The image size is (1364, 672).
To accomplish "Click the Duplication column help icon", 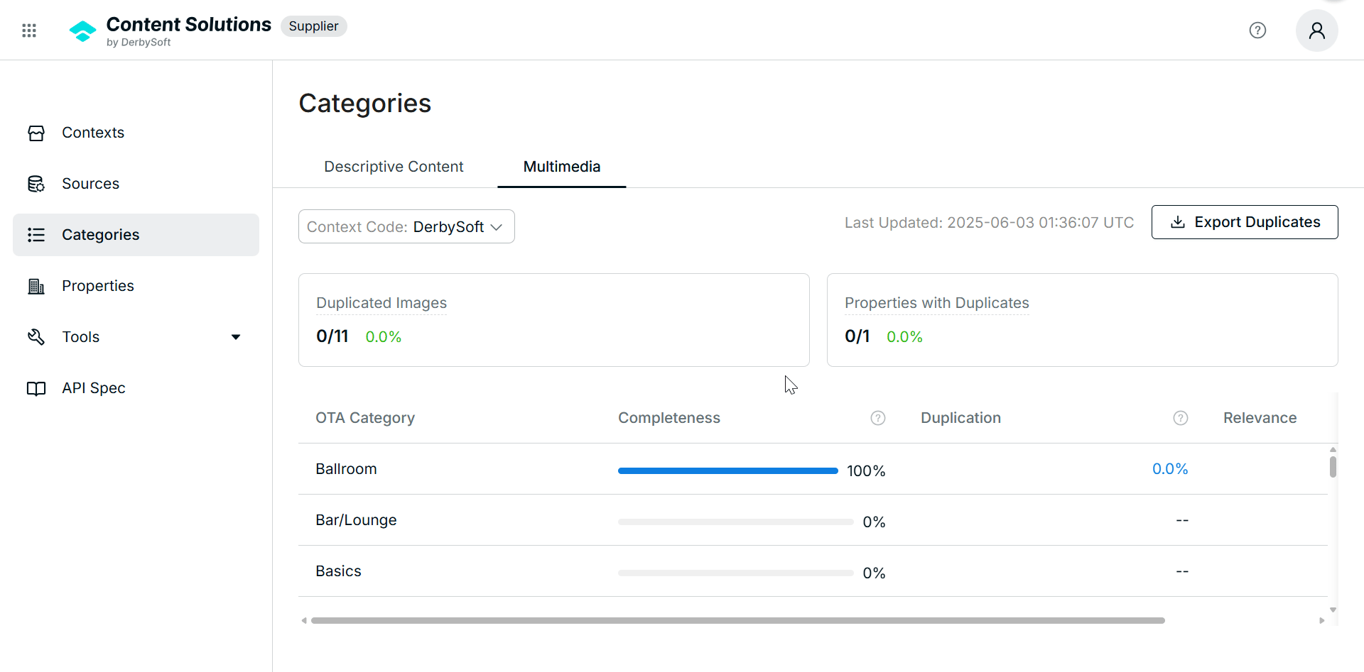I will click(x=1181, y=418).
